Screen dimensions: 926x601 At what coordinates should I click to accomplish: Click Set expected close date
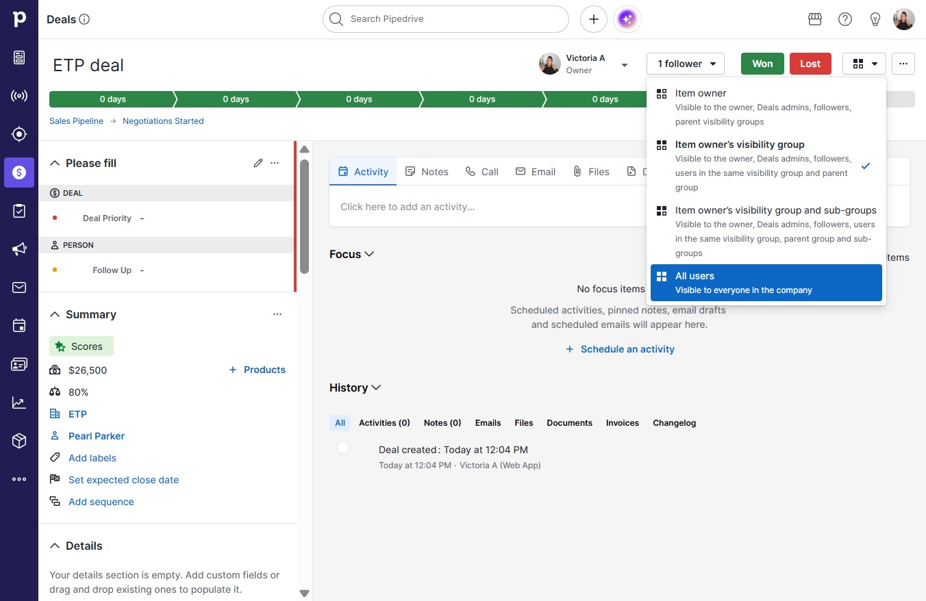[123, 480]
